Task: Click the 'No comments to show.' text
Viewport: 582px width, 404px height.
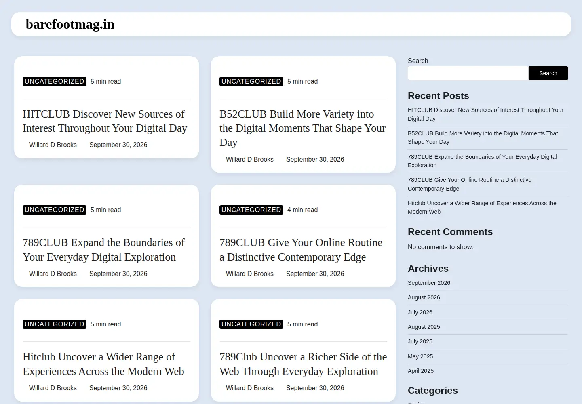Action: click(440, 247)
